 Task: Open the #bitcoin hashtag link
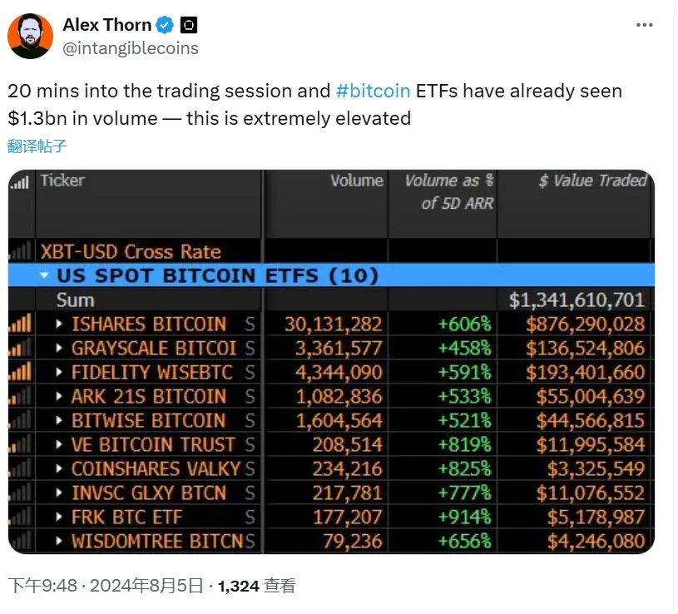pyautogui.click(x=376, y=91)
